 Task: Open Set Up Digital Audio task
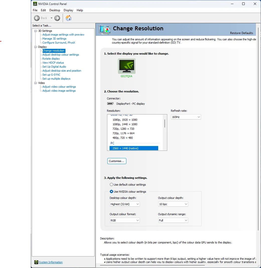coord(54,67)
